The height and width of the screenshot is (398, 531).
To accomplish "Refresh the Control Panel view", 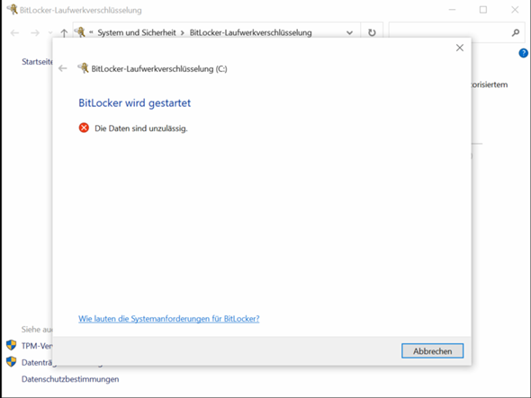I will click(x=372, y=32).
